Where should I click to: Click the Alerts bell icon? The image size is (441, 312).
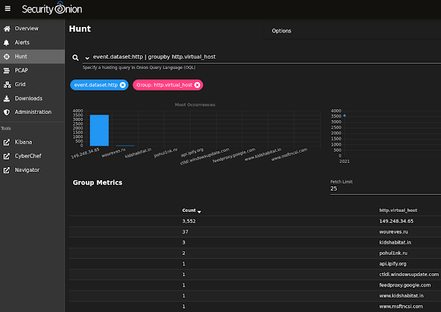(x=6, y=43)
